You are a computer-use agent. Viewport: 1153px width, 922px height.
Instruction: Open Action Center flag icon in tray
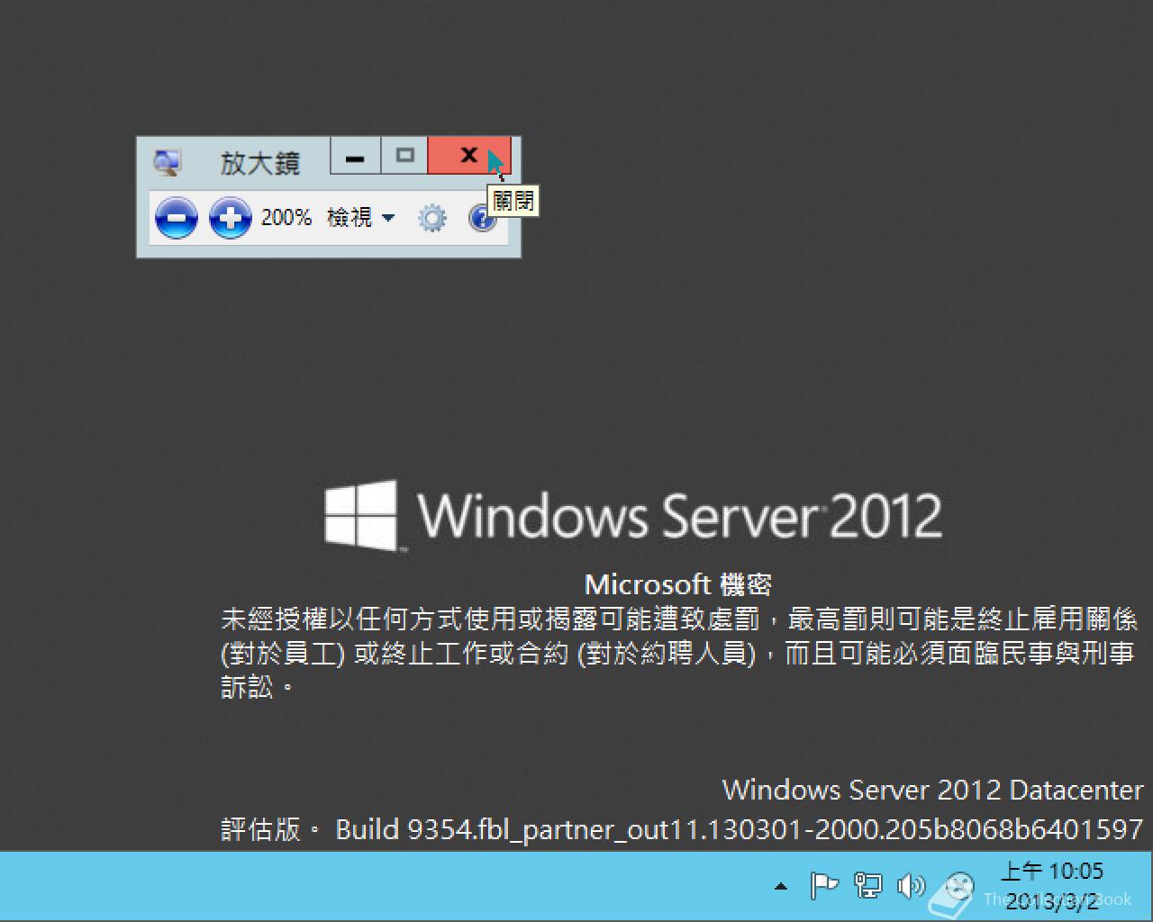pos(824,886)
